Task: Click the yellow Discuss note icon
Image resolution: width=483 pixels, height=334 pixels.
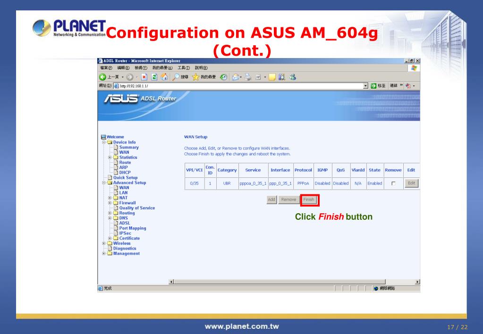Action: (272, 77)
